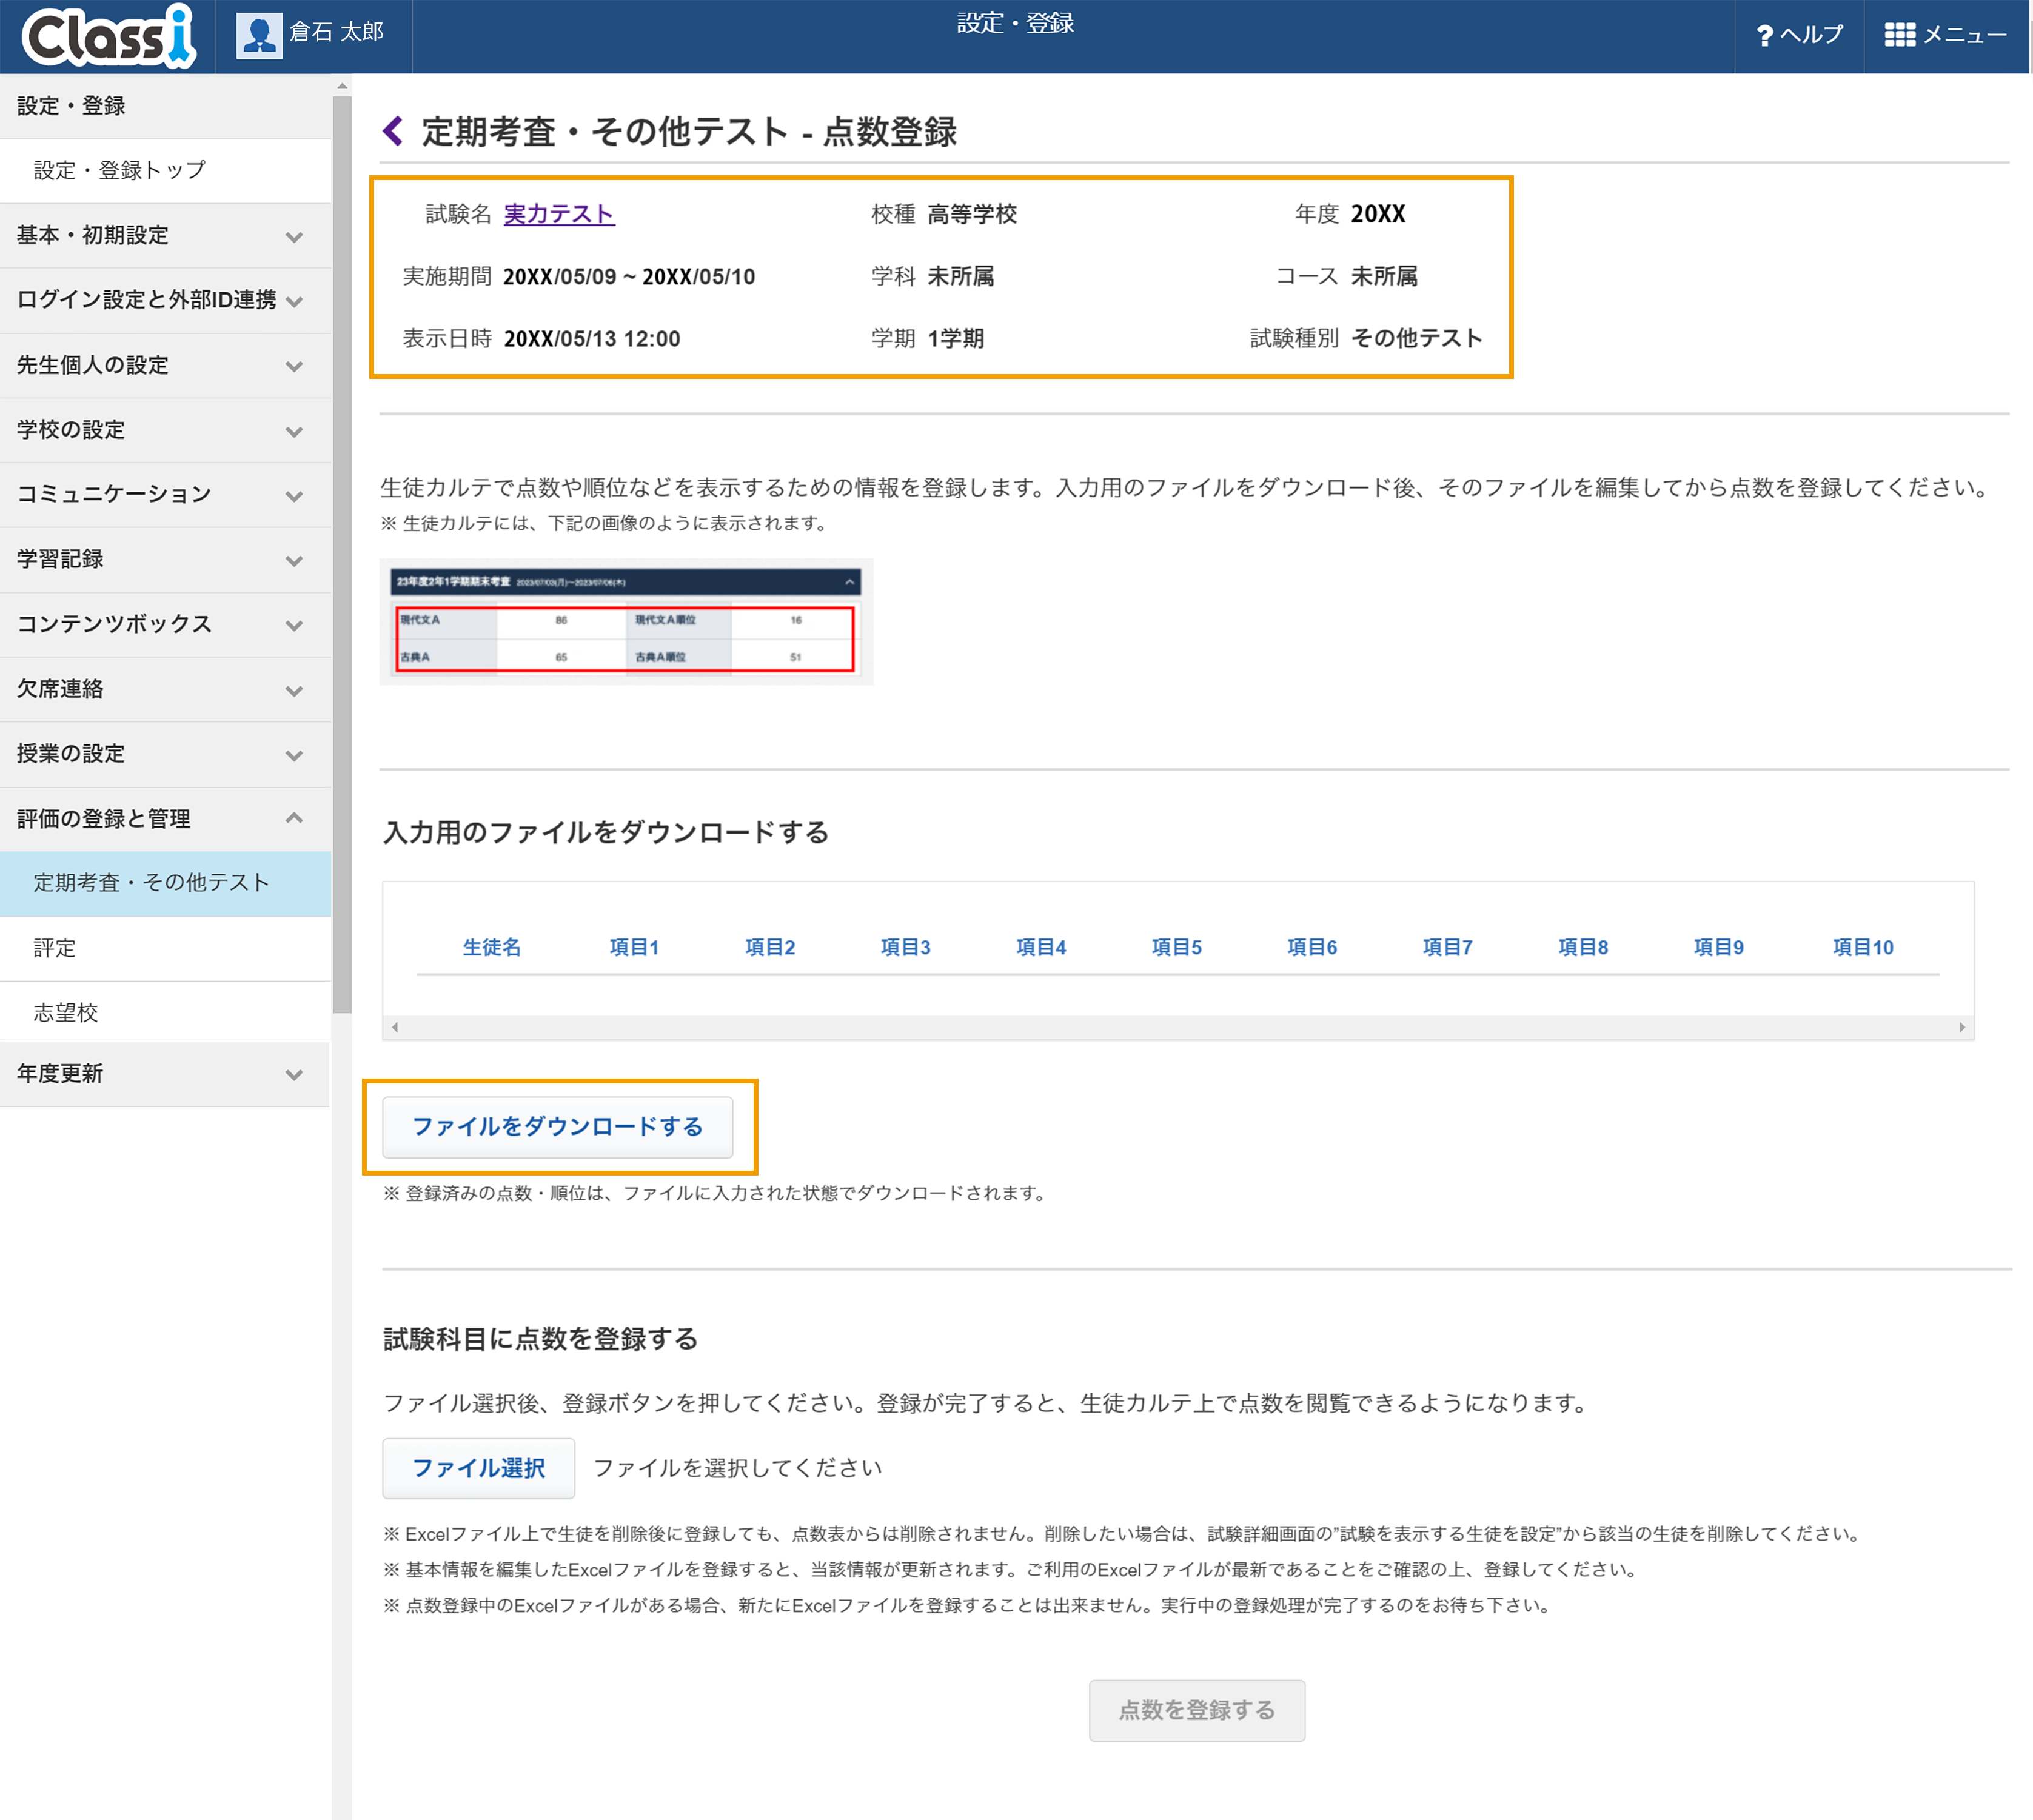
Task: Click the 設定・登録 header title
Action: (x=1015, y=23)
